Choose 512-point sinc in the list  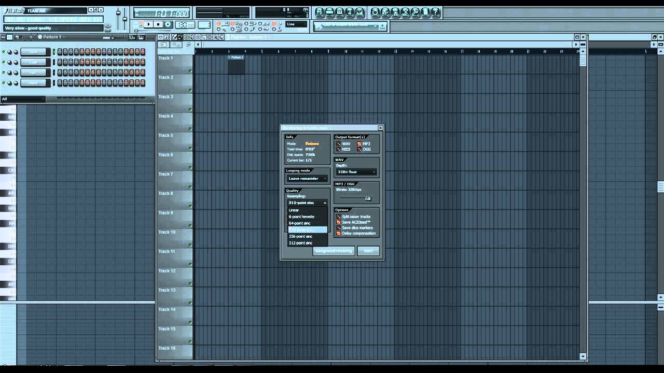pyautogui.click(x=308, y=243)
